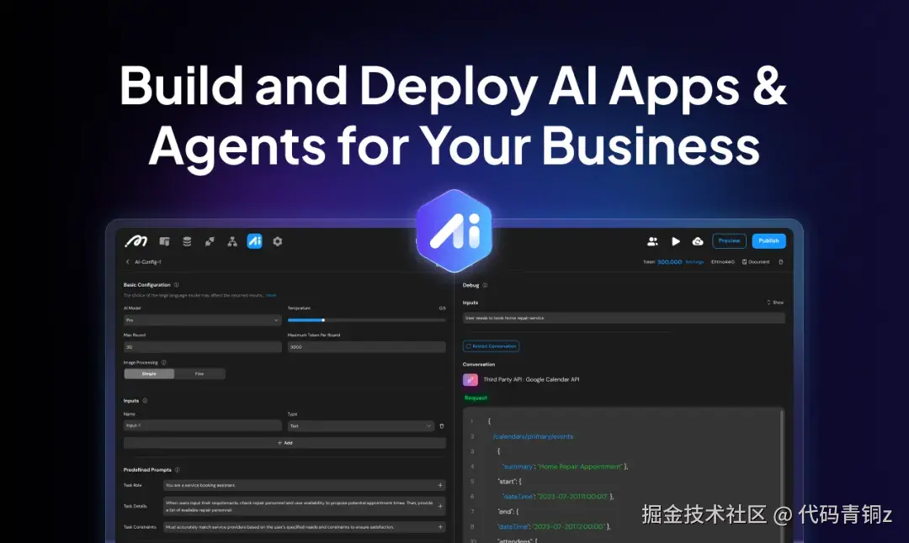Click the Momen logo icon
The width and height of the screenshot is (909, 543).
[x=136, y=241]
